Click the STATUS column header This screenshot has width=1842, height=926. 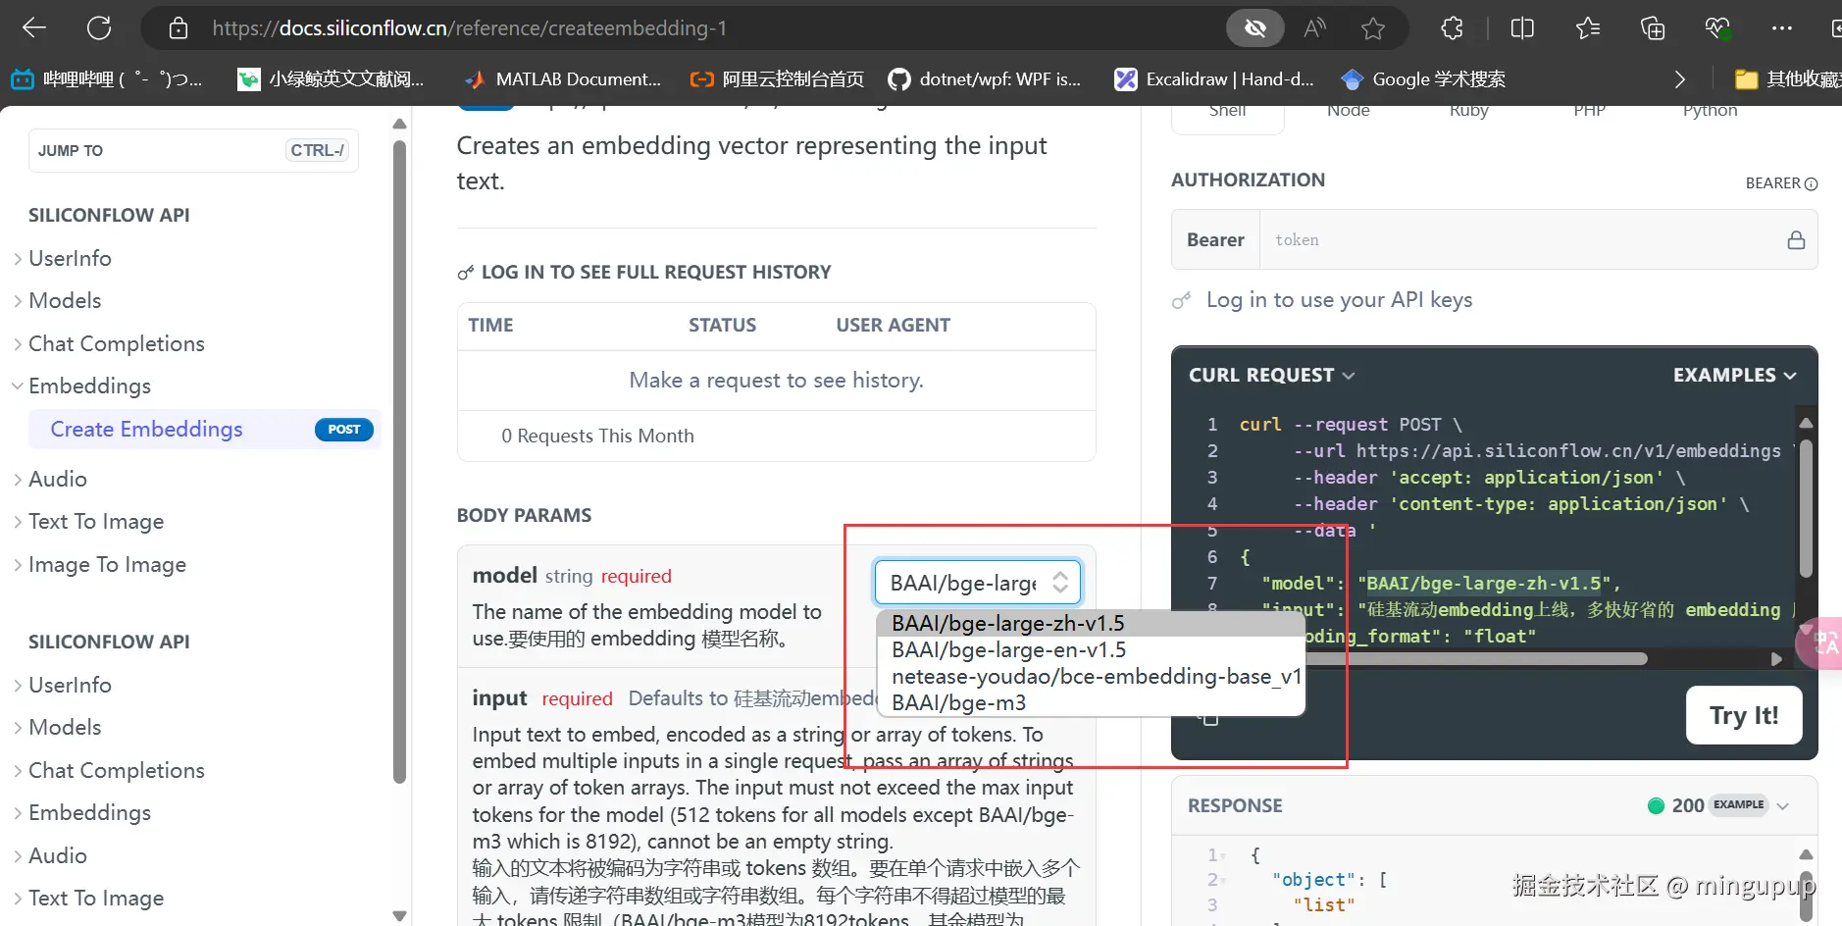[x=722, y=326]
